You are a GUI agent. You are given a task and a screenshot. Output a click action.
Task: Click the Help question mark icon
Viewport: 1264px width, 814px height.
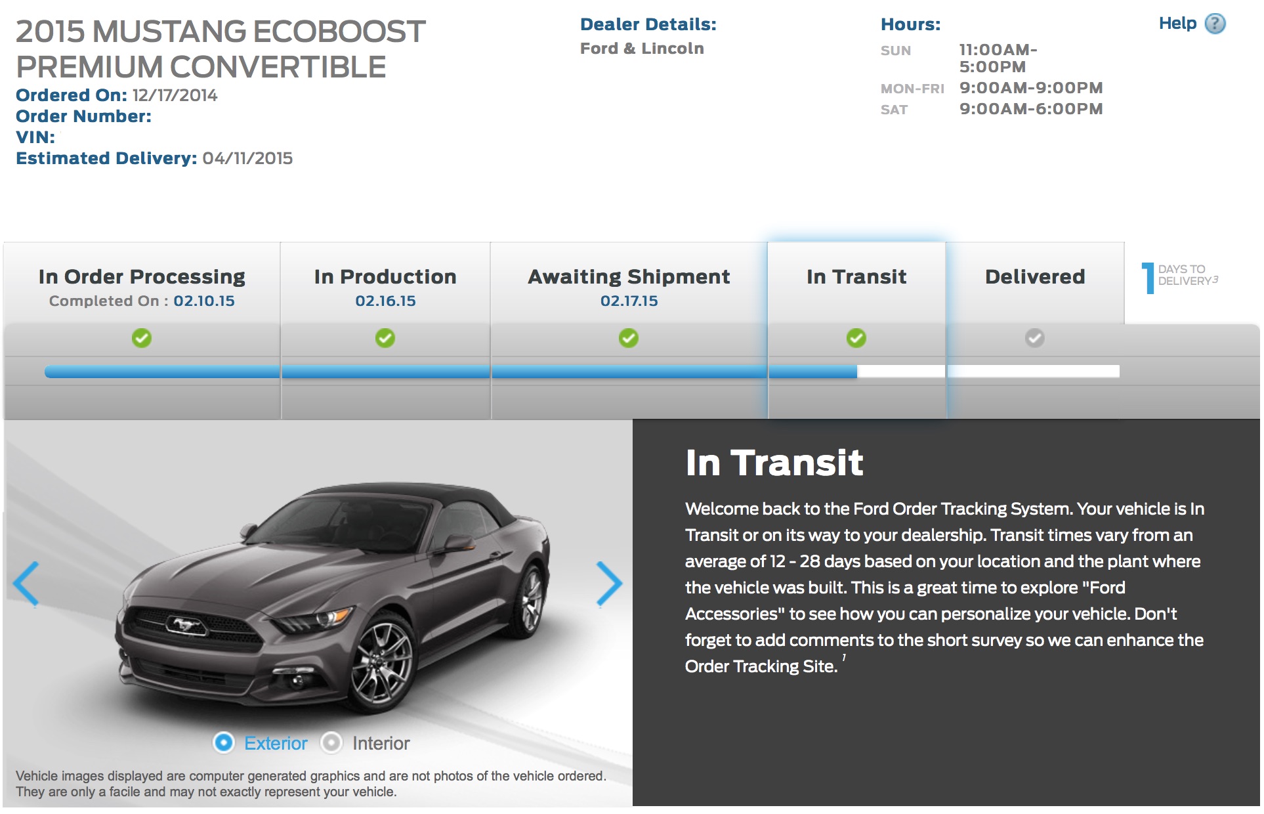(x=1215, y=24)
